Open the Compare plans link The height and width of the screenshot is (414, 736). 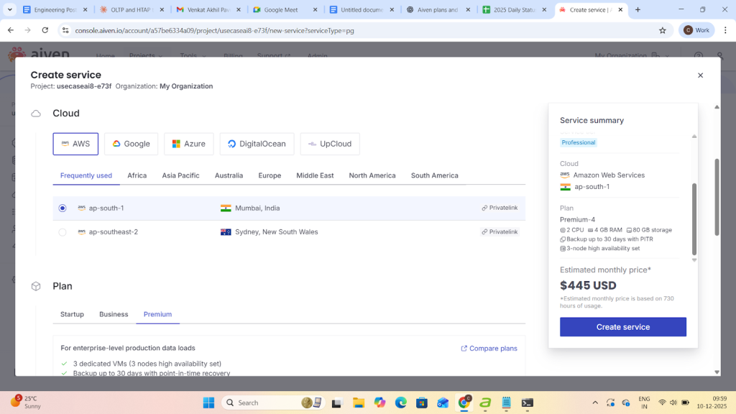coord(489,349)
